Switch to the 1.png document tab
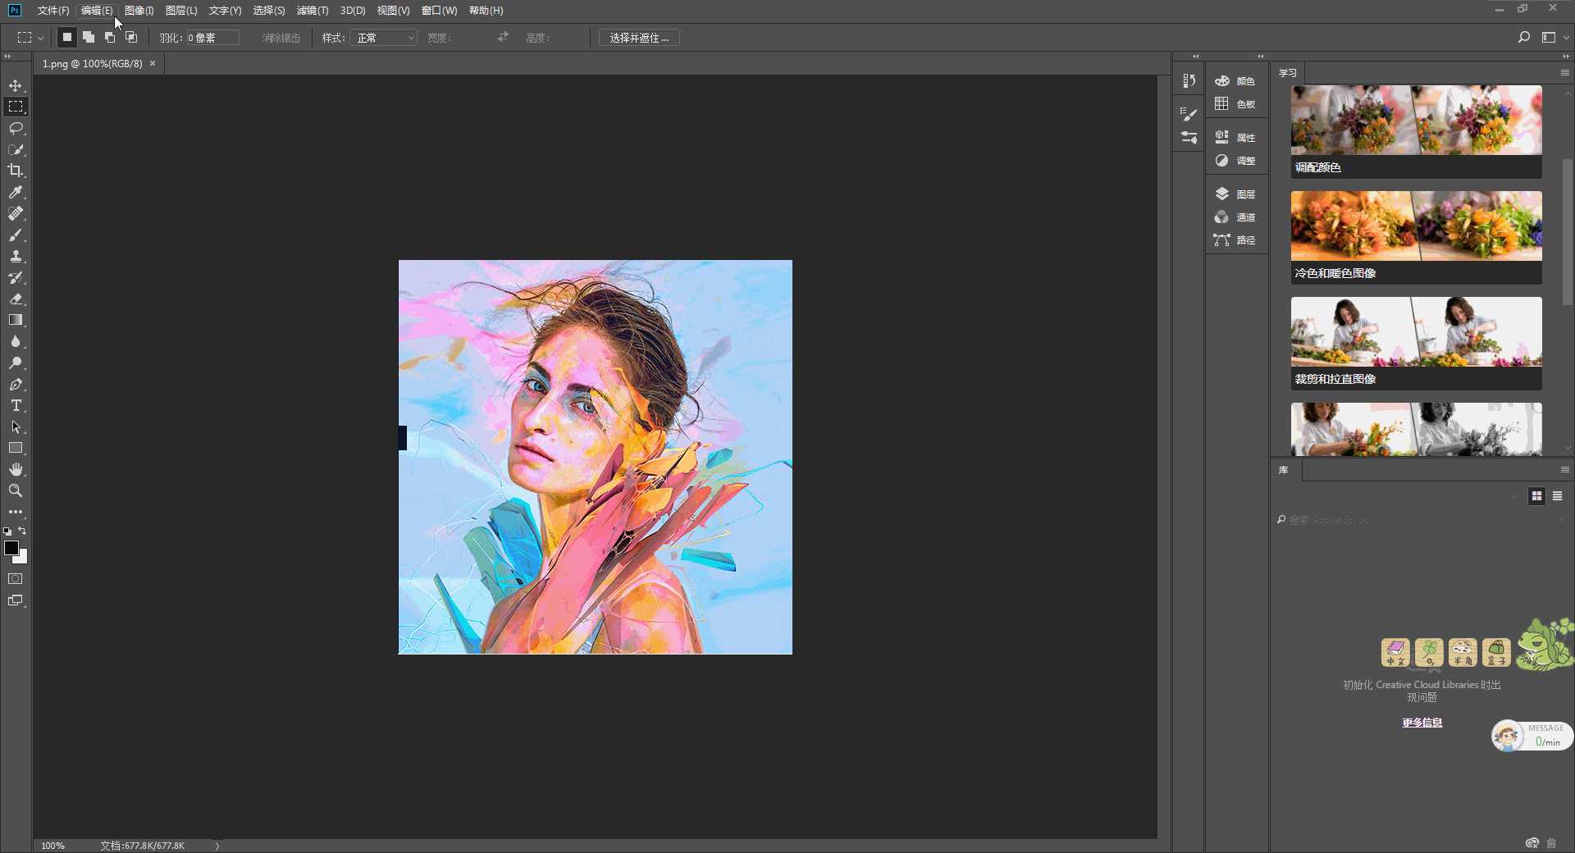The height and width of the screenshot is (853, 1575). point(92,64)
